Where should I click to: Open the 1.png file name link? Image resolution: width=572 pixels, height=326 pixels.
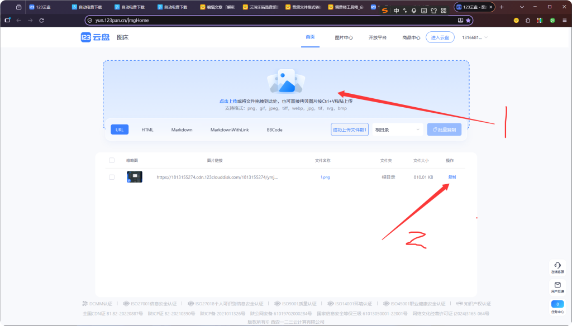(325, 177)
